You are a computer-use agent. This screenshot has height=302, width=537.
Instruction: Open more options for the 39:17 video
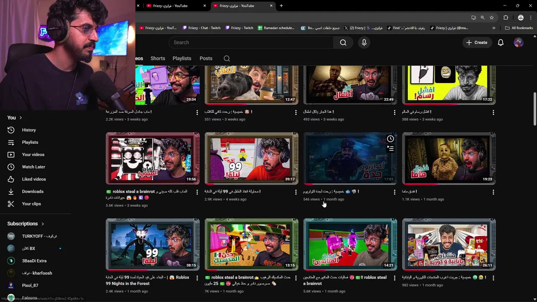coord(296,192)
